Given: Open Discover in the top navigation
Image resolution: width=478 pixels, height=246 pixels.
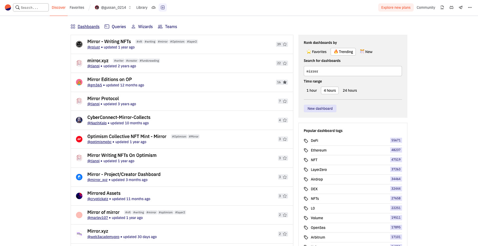Looking at the screenshot, I should (58, 8).
